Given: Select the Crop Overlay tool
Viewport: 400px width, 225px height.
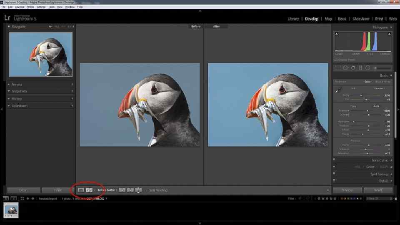Looking at the screenshot, I should pyautogui.click(x=338, y=68).
